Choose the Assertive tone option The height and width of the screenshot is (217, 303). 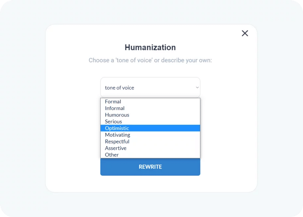(116, 148)
